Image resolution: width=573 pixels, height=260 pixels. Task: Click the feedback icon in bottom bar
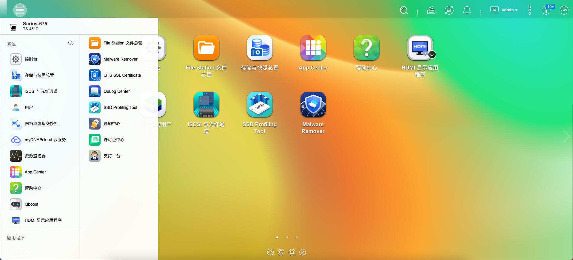(x=303, y=252)
